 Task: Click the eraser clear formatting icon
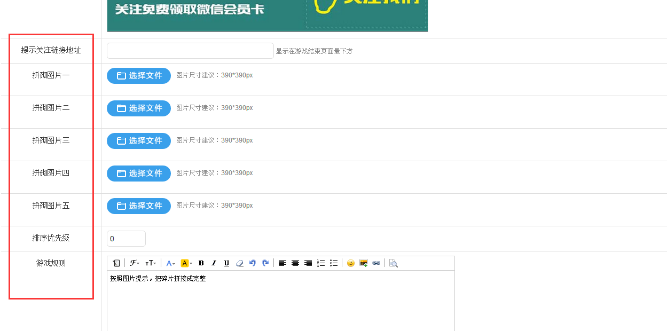pyautogui.click(x=240, y=263)
